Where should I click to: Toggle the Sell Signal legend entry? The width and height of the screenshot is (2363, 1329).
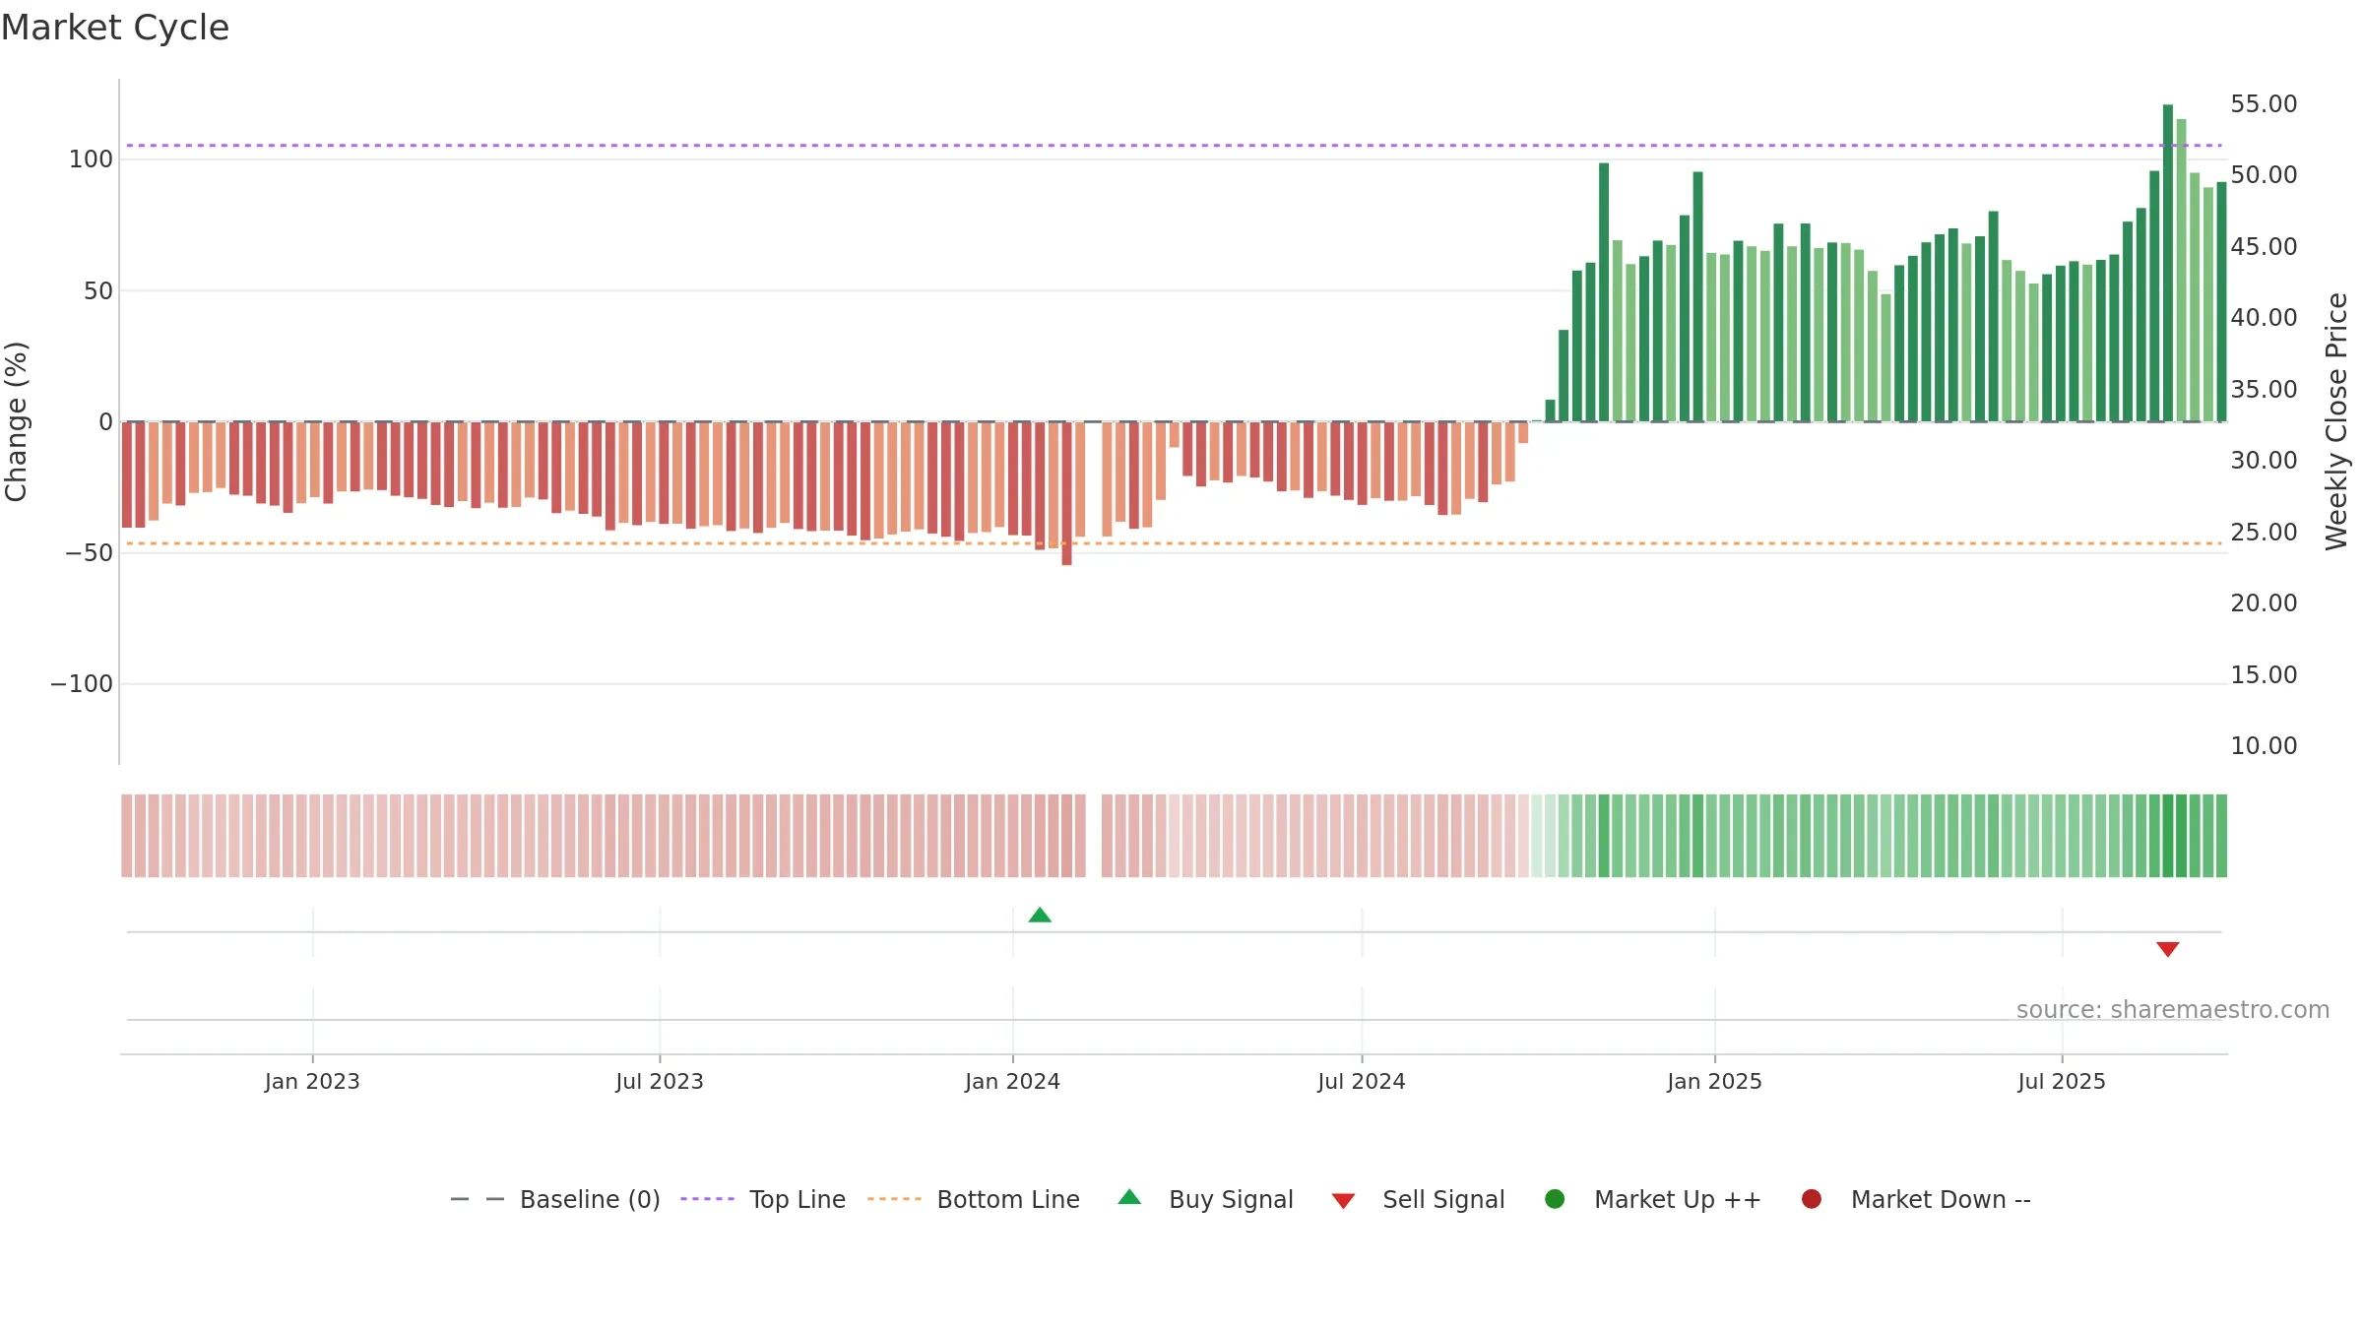pos(1418,1199)
